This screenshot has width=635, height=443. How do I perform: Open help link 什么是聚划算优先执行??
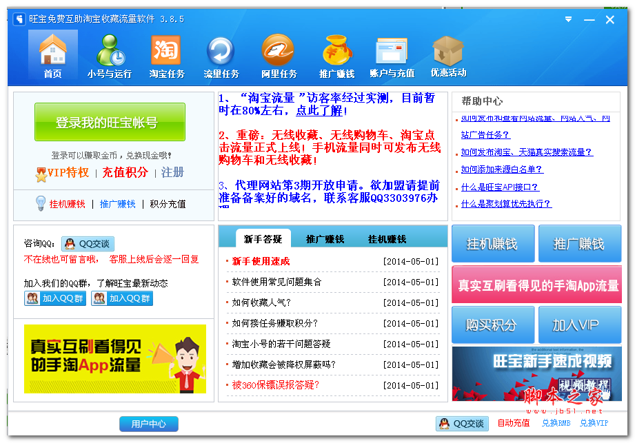[x=506, y=203]
